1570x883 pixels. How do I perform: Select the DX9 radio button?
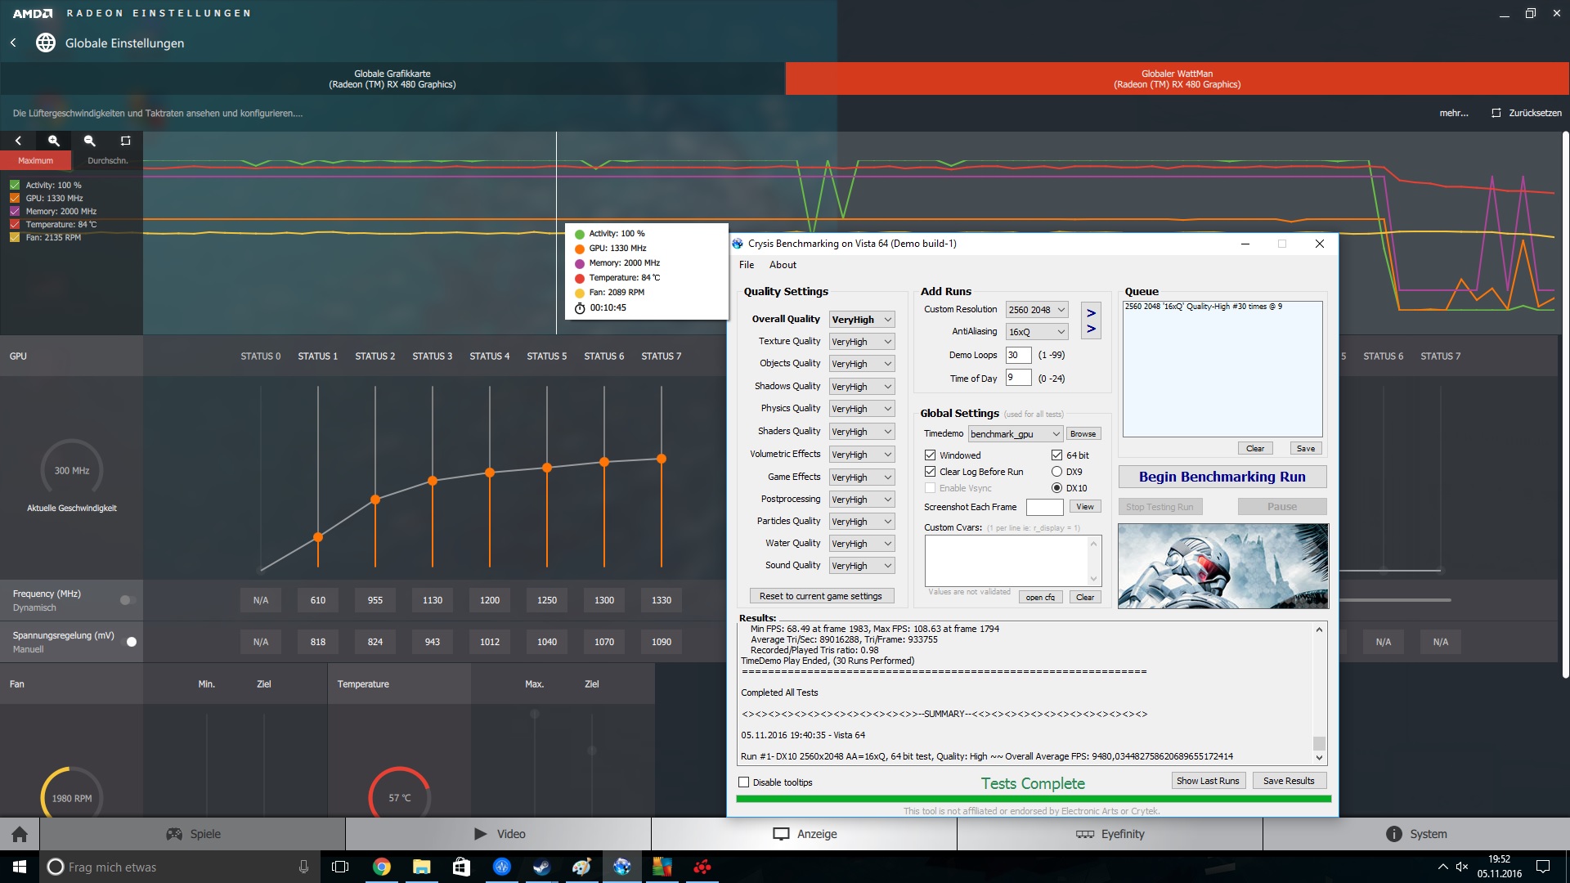pos(1056,472)
